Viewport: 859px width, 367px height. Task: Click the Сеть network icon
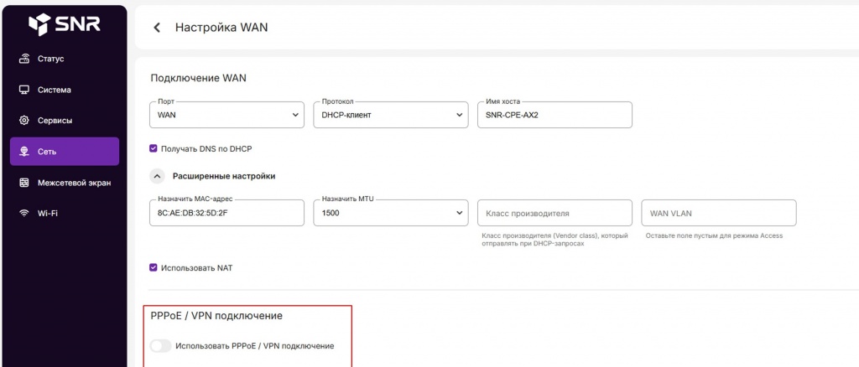click(x=24, y=152)
